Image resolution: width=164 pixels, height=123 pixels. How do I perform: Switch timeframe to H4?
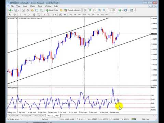93,15
